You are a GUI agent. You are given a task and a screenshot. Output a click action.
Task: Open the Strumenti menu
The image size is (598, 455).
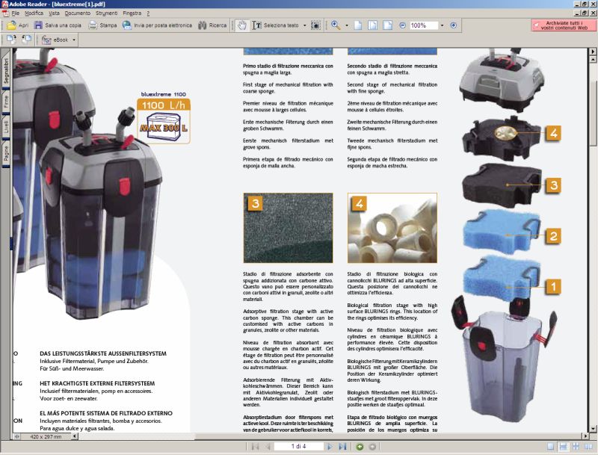click(x=107, y=13)
